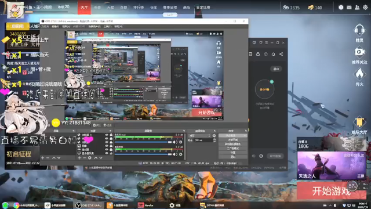Select the 商店 tab in game menu
The height and width of the screenshot is (209, 371).
(x=187, y=8)
